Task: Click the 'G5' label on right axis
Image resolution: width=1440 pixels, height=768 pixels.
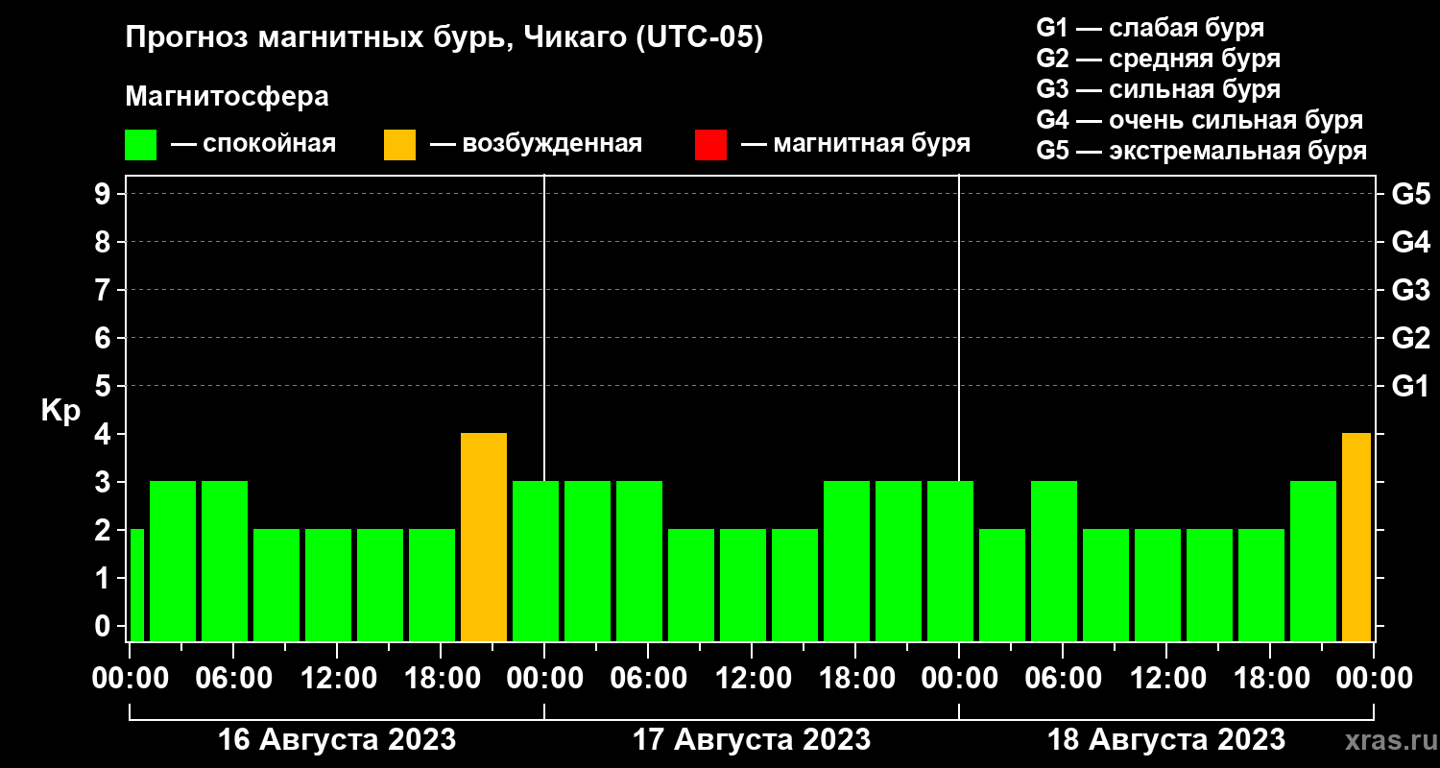Action: click(x=1410, y=194)
